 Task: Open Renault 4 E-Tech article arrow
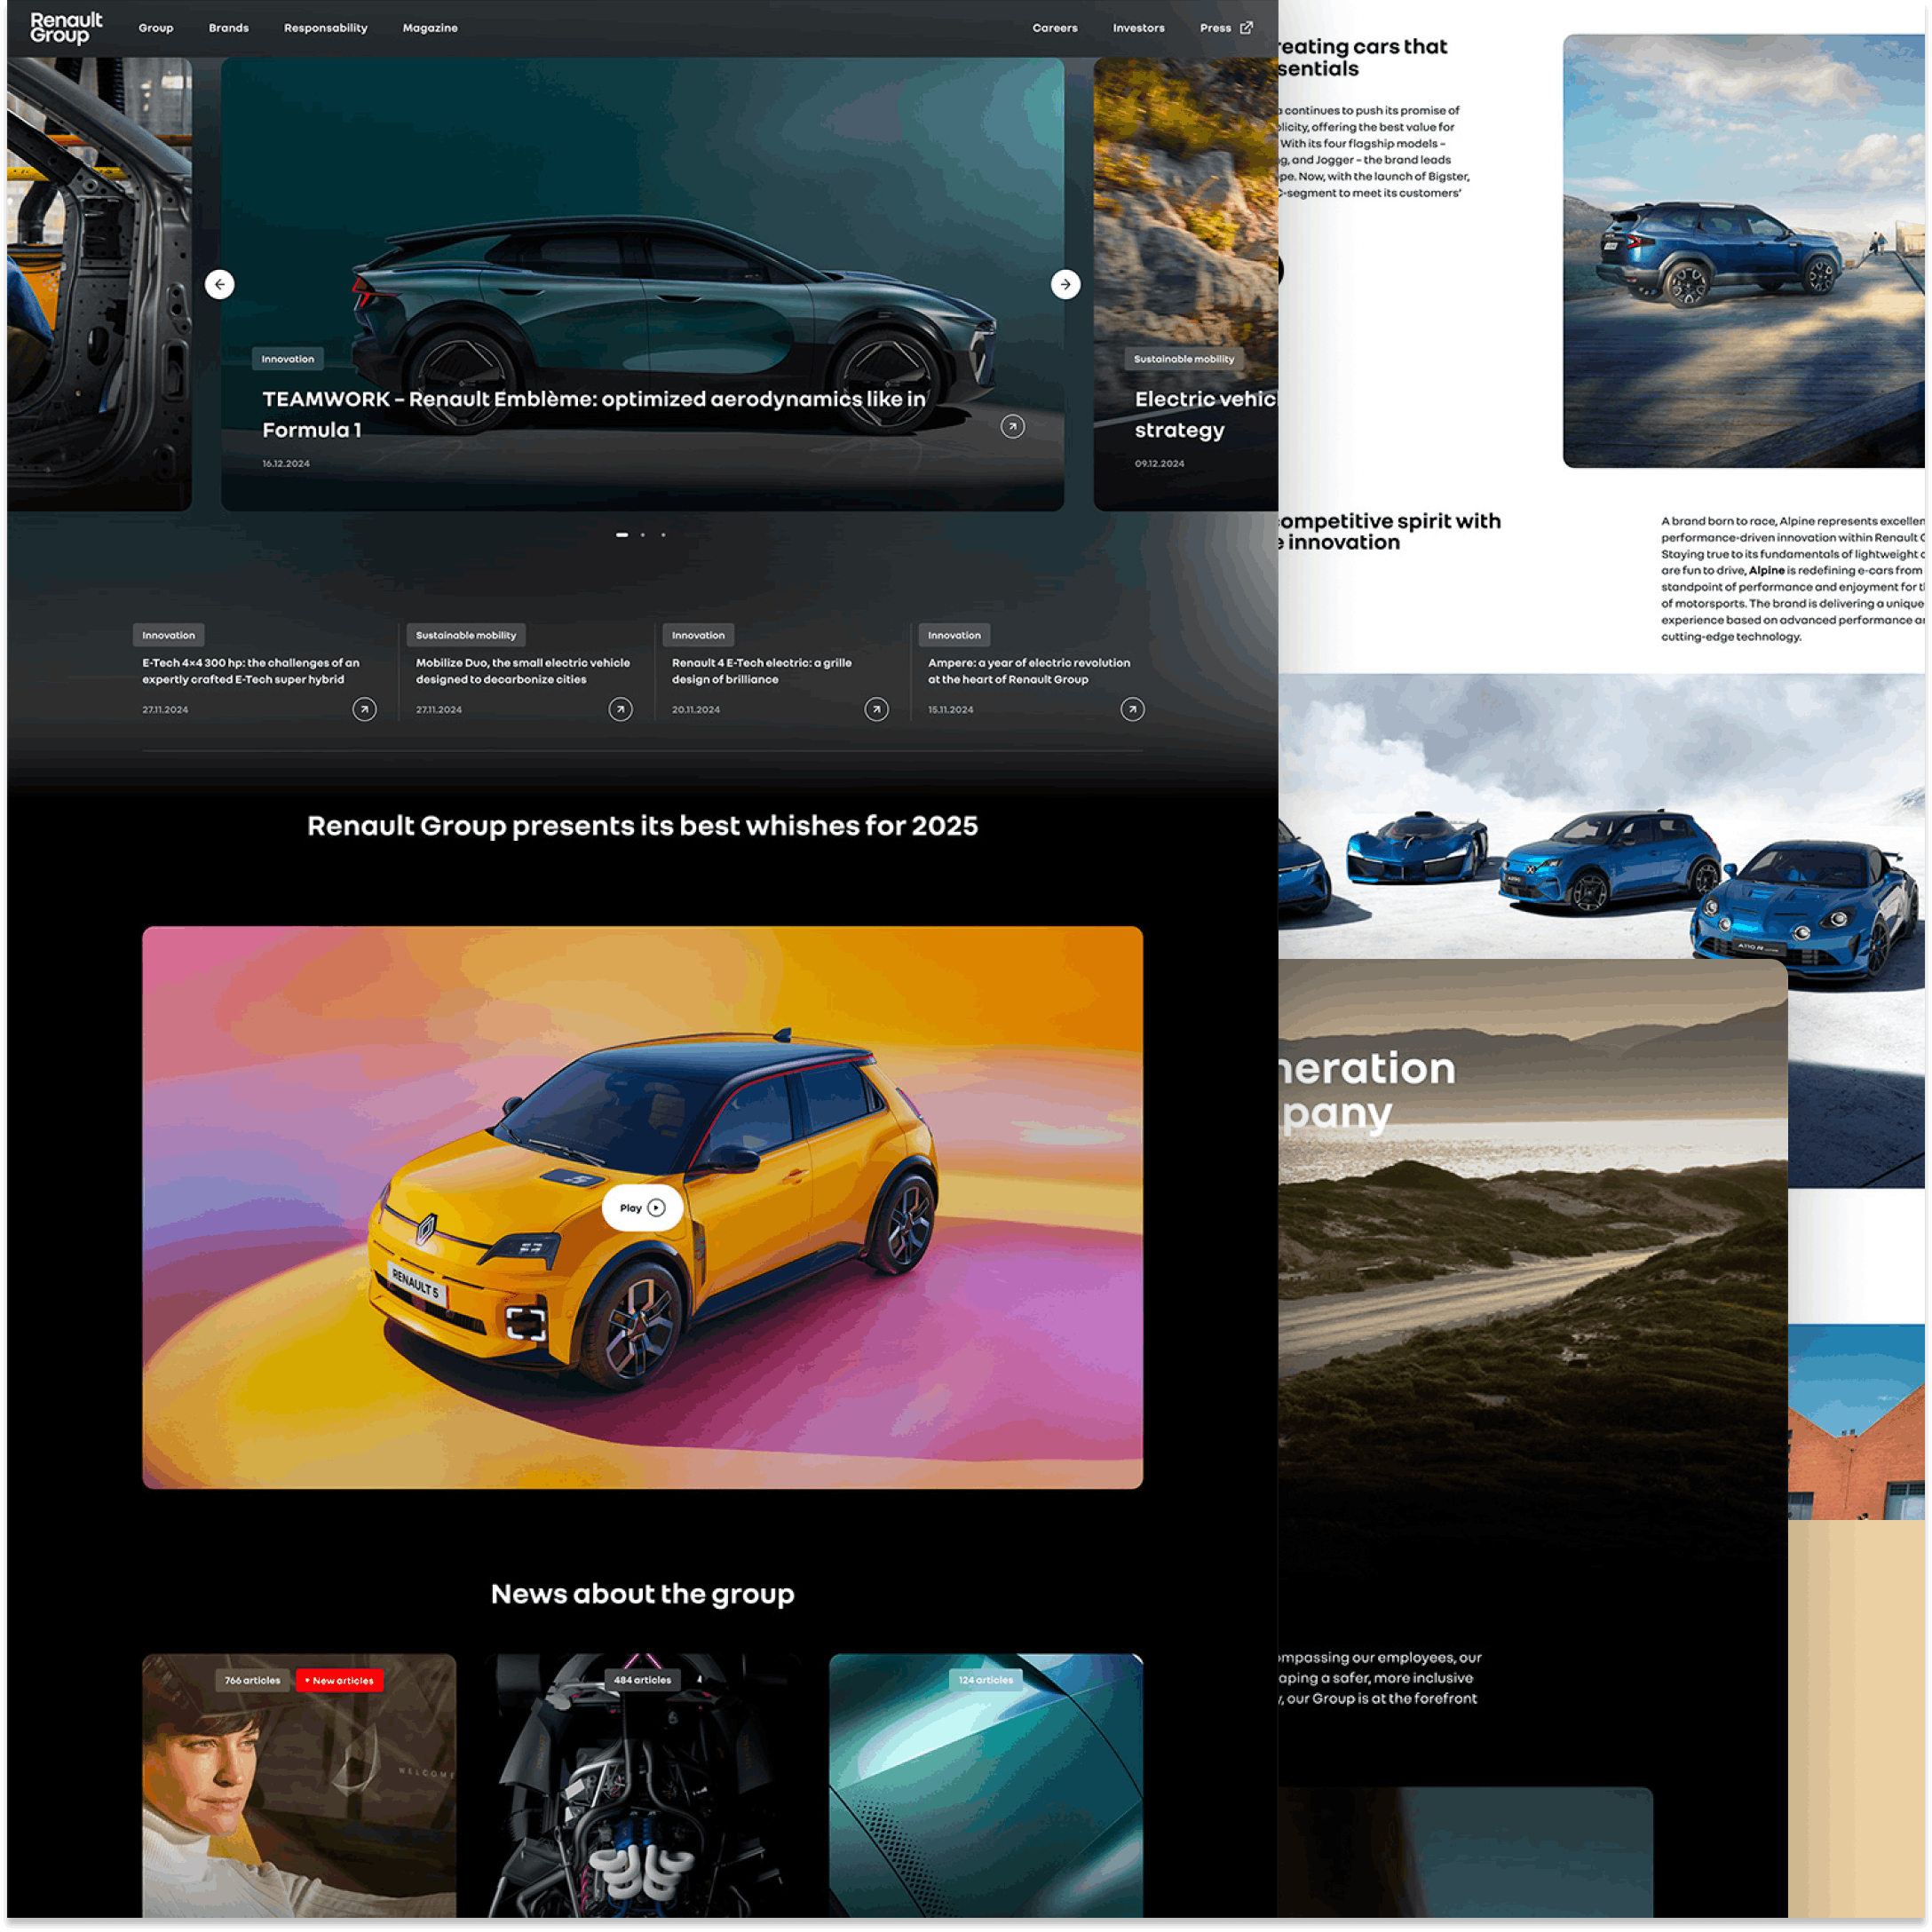click(x=876, y=709)
